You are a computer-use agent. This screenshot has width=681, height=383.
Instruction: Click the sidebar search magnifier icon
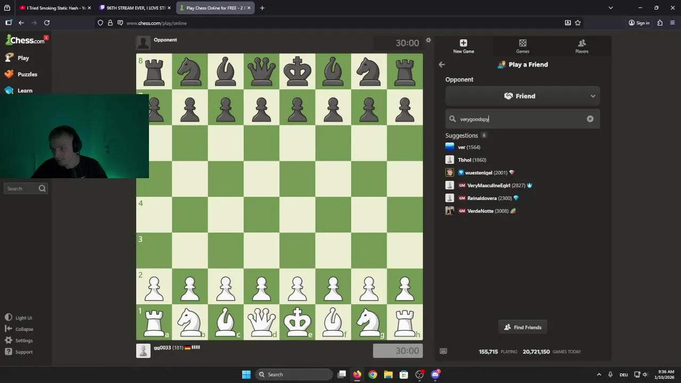[42, 188]
